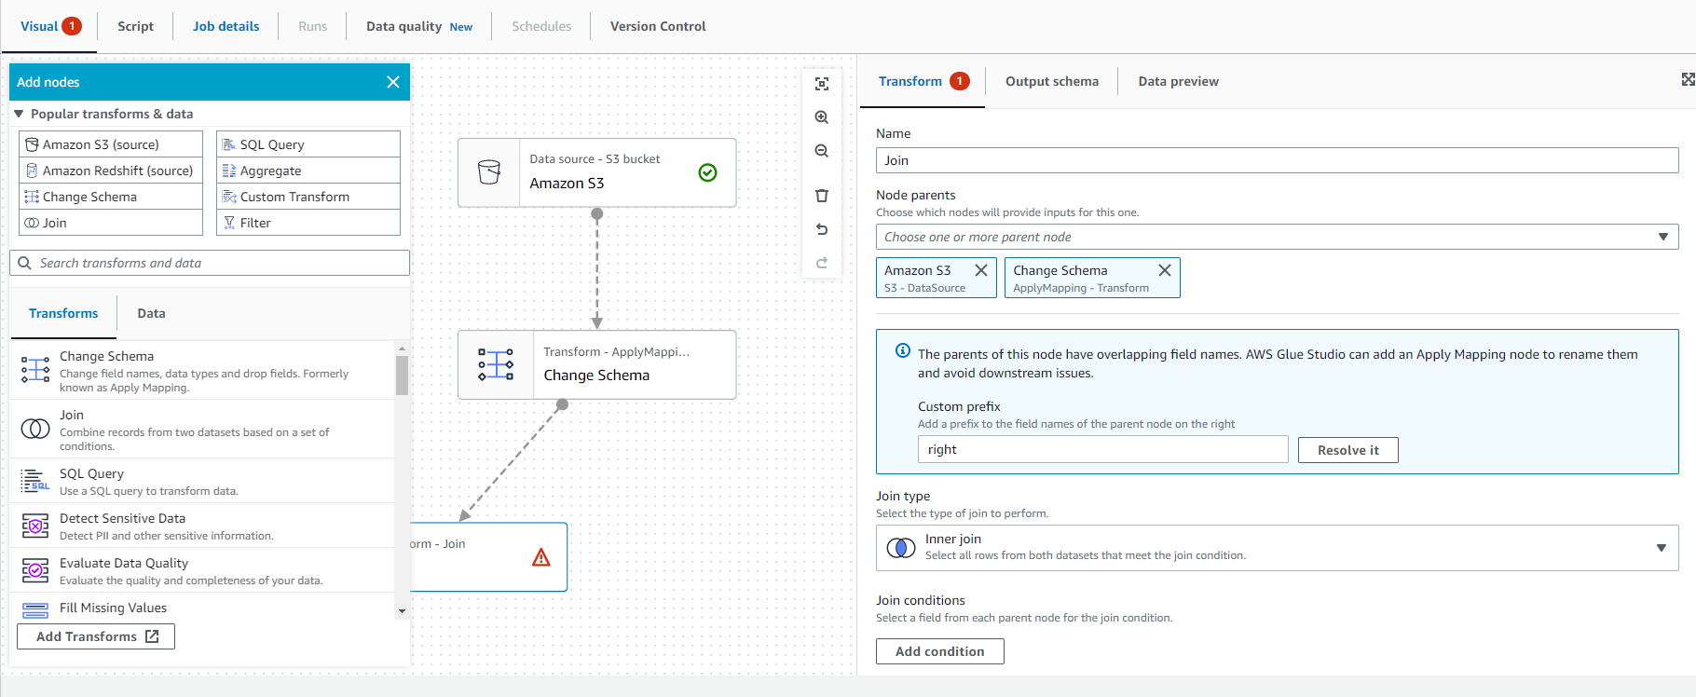This screenshot has height=697, width=1696.
Task: Add Change Schema from popular transforms
Action: click(x=111, y=197)
